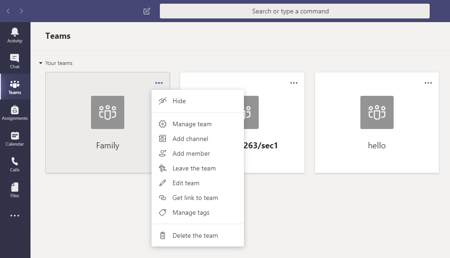Choose Manage team from the menu
The width and height of the screenshot is (450, 258).
(192, 124)
